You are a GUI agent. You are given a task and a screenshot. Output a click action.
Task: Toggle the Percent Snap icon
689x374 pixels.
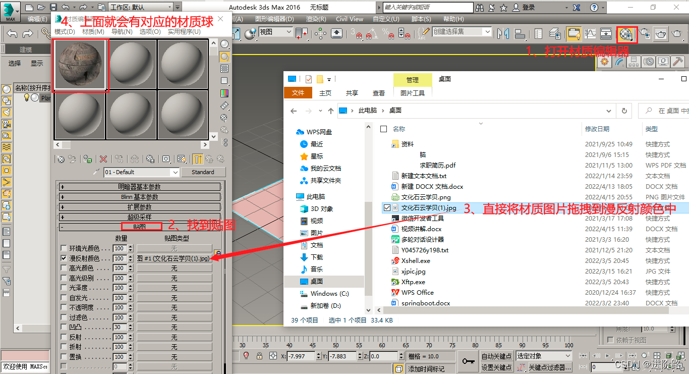coord(389,34)
